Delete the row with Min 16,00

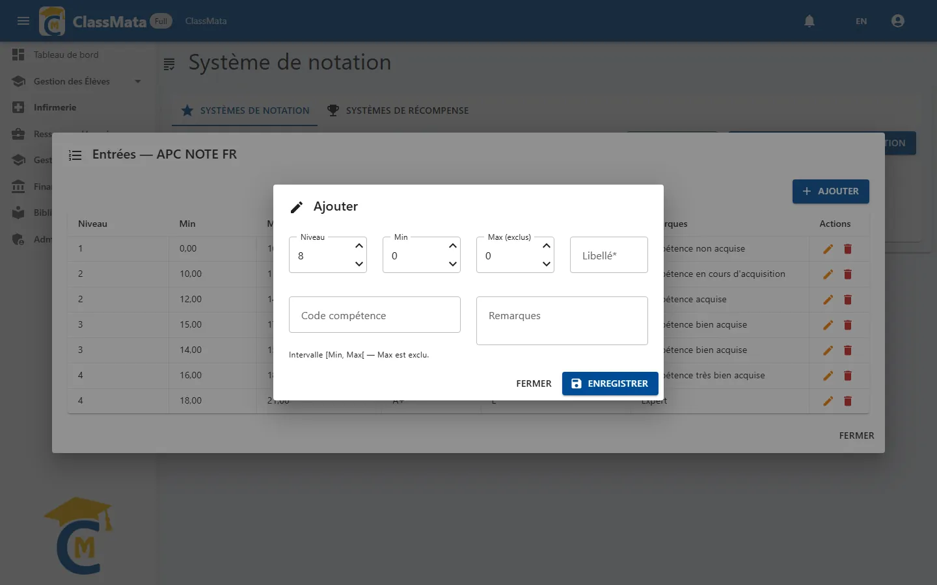[x=847, y=376]
